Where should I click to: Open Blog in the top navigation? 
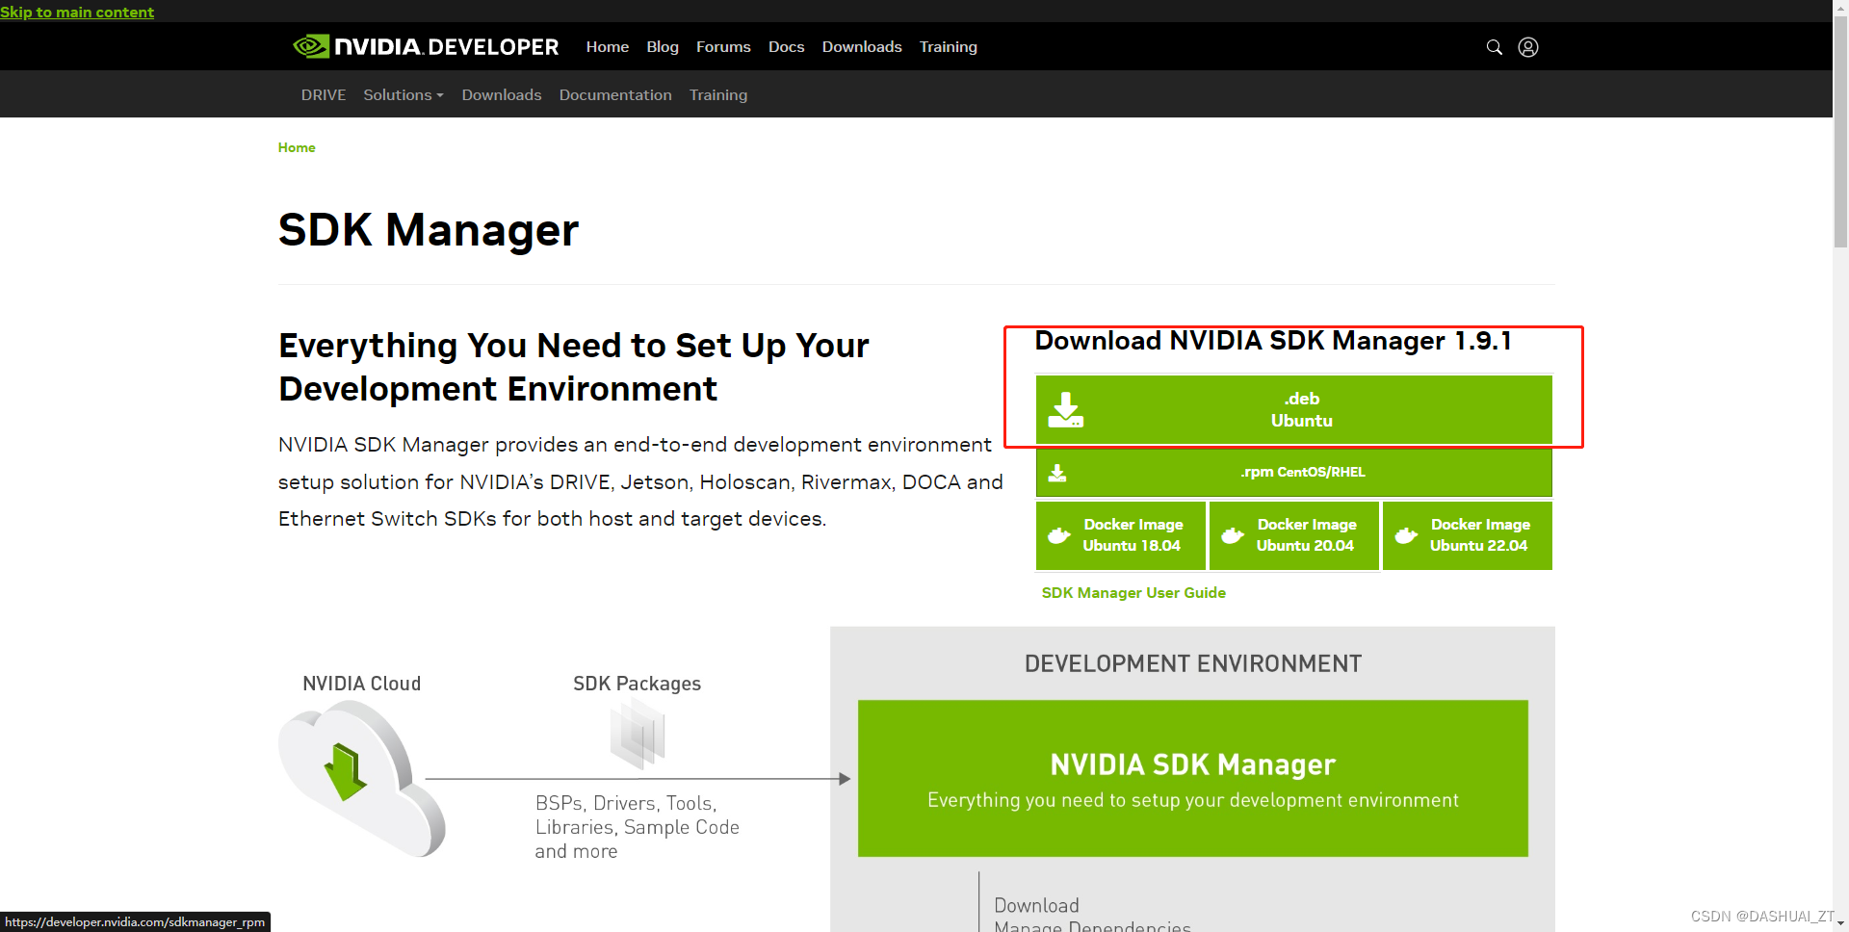point(663,46)
